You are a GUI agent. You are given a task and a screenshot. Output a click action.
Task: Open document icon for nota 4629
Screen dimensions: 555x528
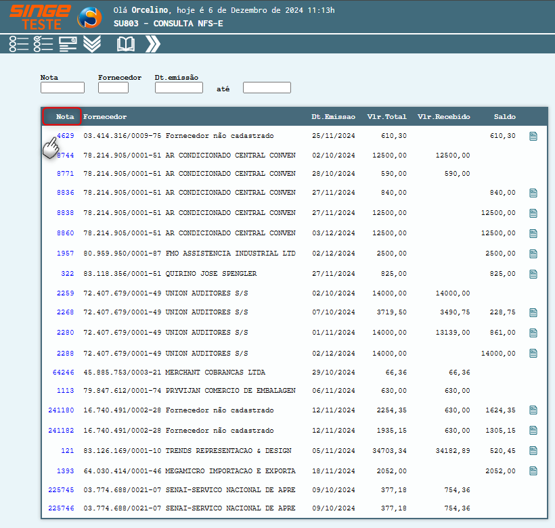point(533,136)
